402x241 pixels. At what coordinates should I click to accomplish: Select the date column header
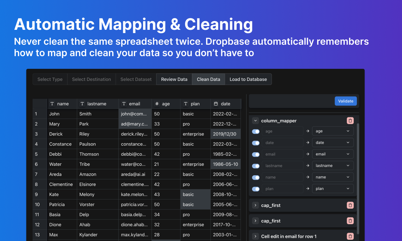click(x=226, y=104)
